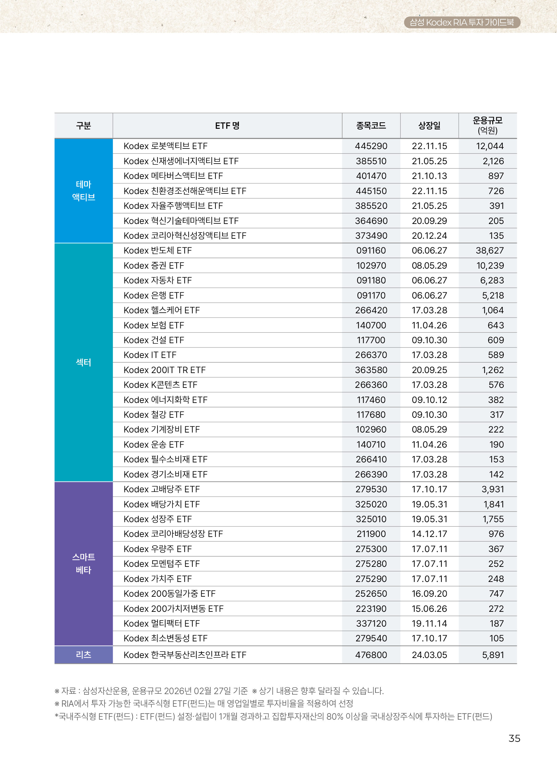This screenshot has height=764, width=557.
Task: Select stock code '363580'
Action: click(x=371, y=370)
